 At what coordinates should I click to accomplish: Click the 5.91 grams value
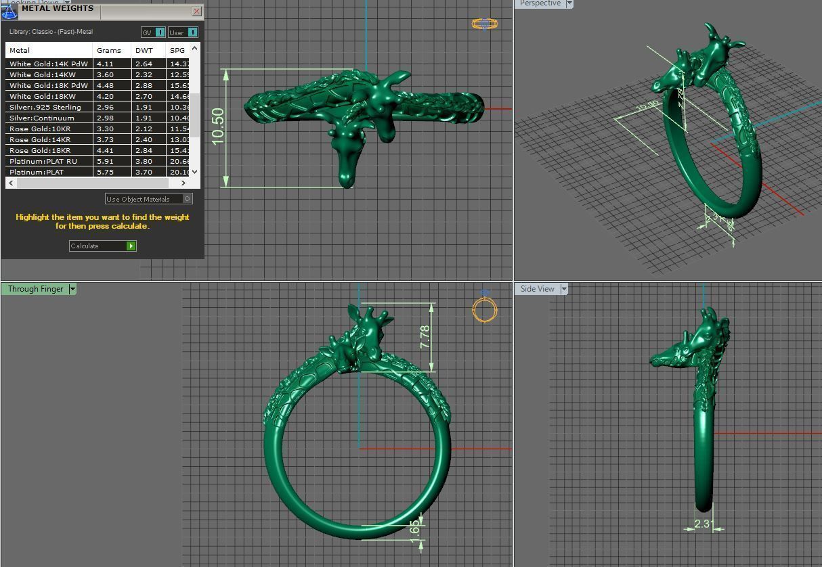105,161
